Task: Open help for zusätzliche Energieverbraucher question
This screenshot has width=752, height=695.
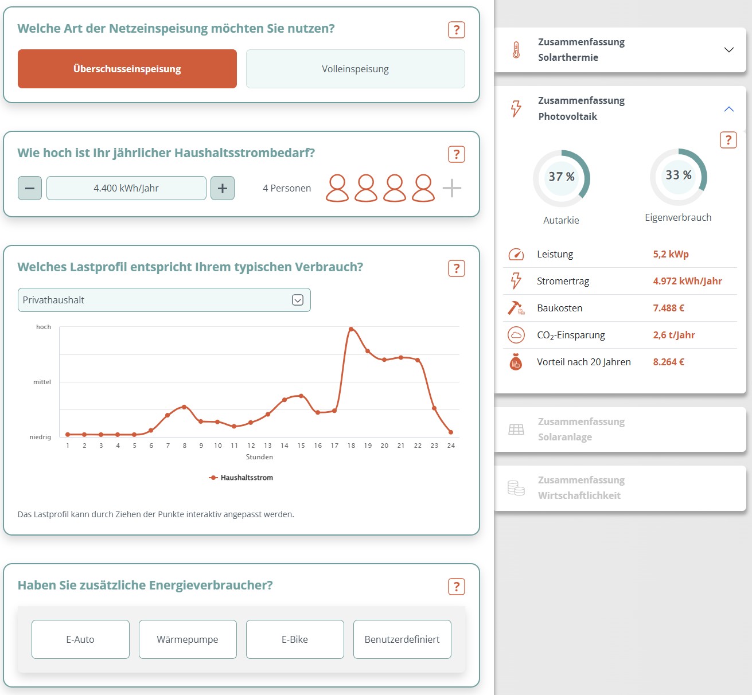Action: pos(457,587)
